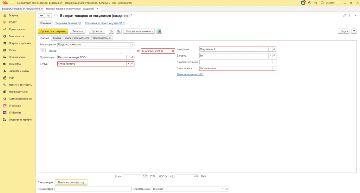Image resolution: width=360 pixels, height=193 pixels.
Task: Click the search magnifier in the top bar
Action: pos(322,3)
